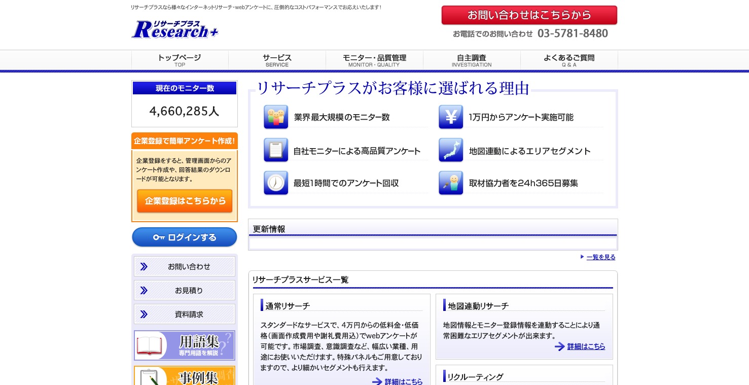Click the orange 企業登録はこちらから button

coord(185,201)
